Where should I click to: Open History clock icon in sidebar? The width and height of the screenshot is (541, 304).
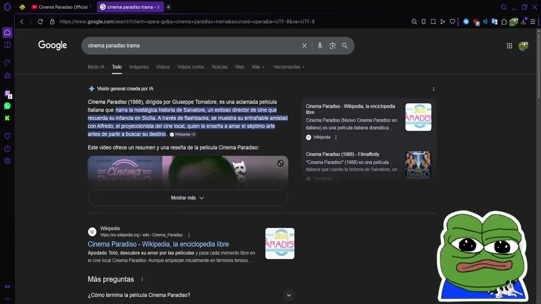click(x=7, y=149)
